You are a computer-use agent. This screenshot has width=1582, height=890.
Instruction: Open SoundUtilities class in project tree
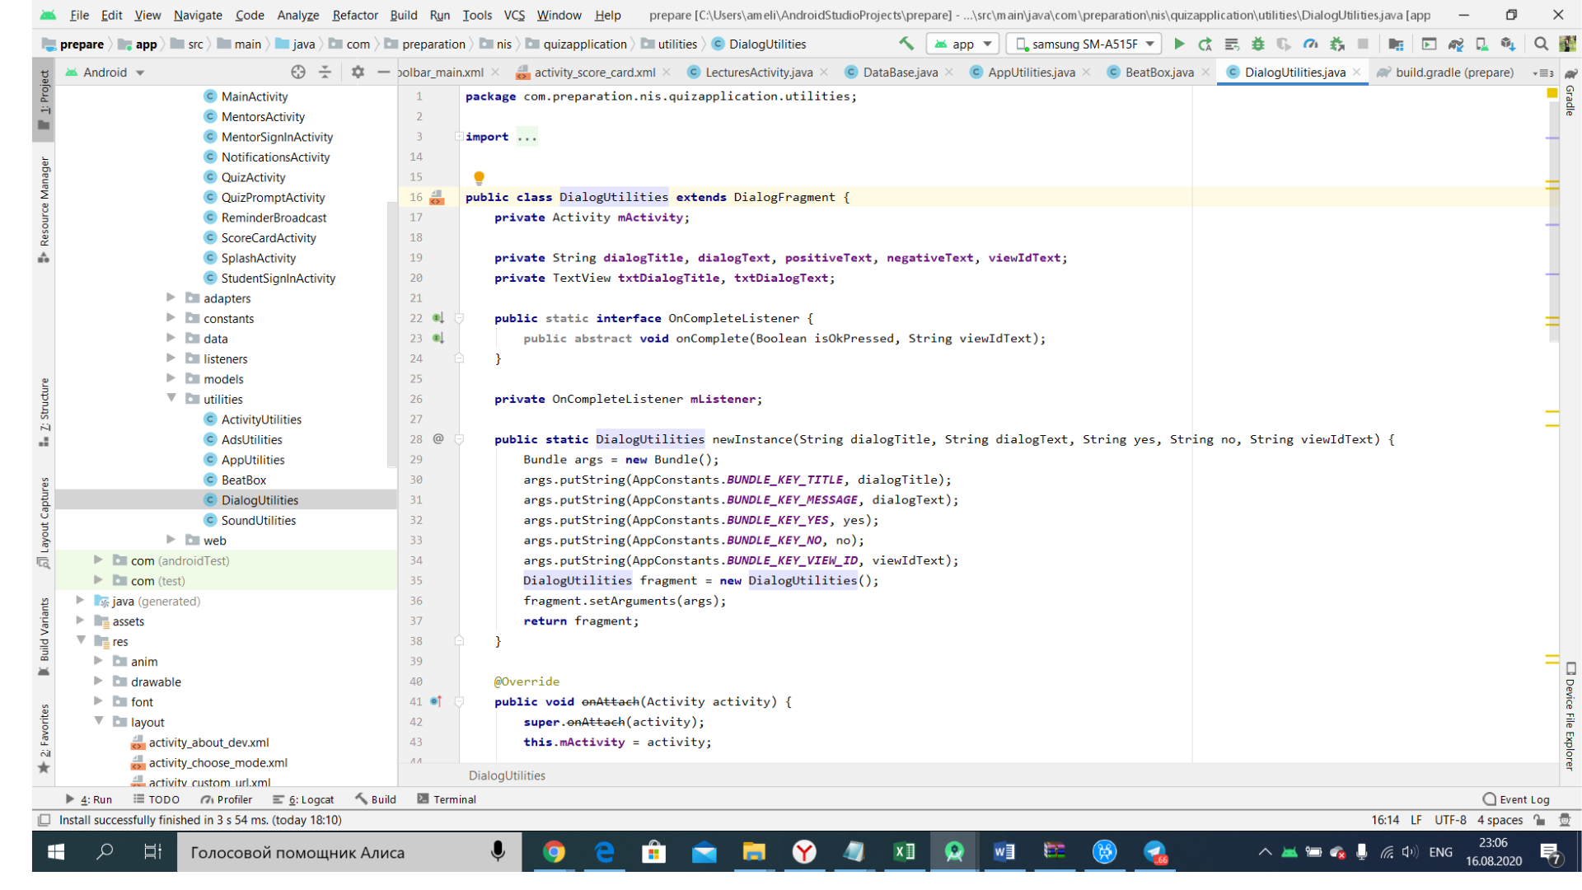[258, 520]
